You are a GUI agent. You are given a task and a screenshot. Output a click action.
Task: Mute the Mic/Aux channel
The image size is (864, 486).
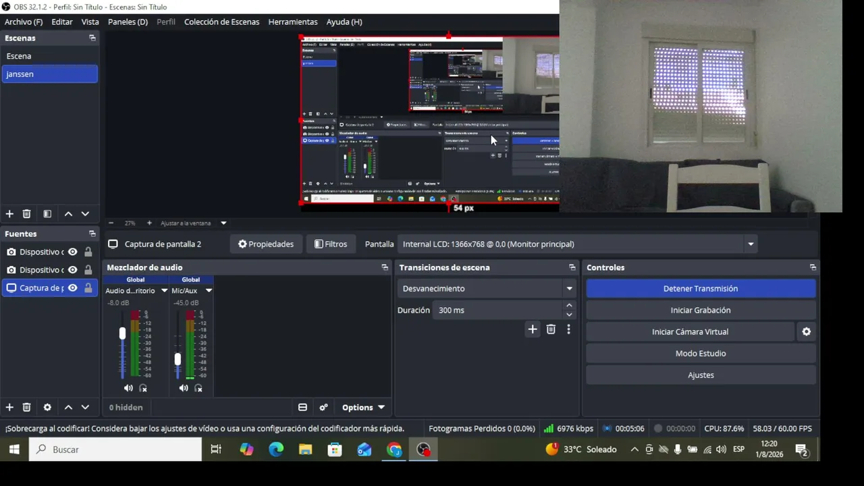pyautogui.click(x=184, y=388)
